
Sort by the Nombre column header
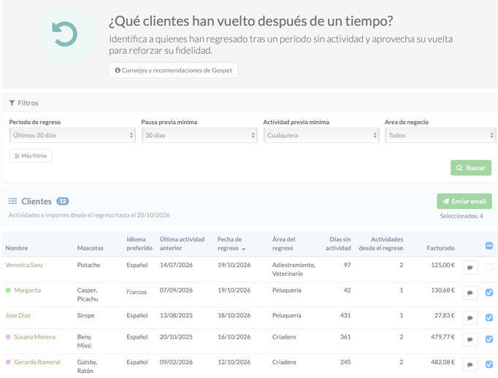pos(17,248)
